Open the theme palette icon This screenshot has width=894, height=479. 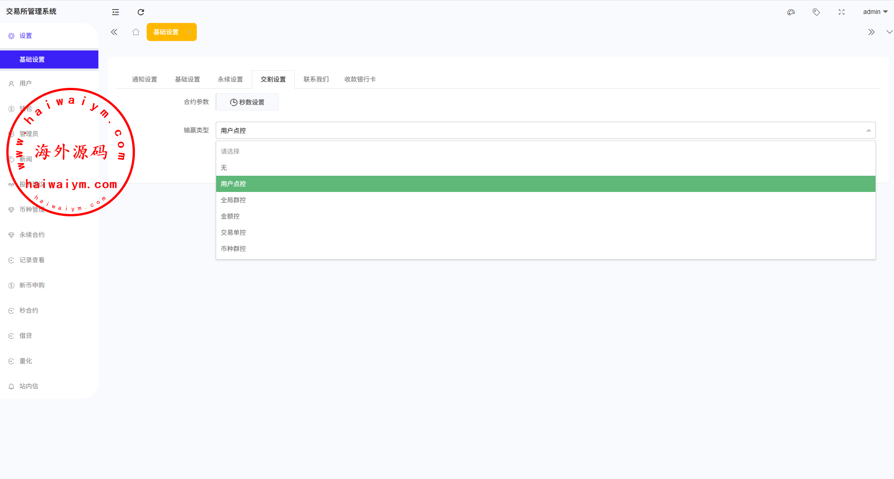[791, 12]
